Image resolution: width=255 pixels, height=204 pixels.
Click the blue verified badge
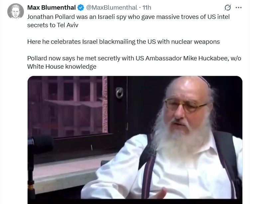pos(81,8)
